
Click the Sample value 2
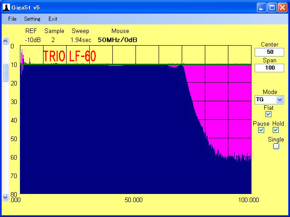[x=53, y=40]
